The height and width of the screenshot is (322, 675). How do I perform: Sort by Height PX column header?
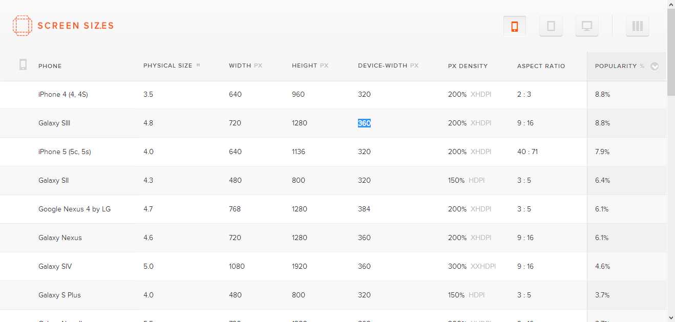(310, 66)
